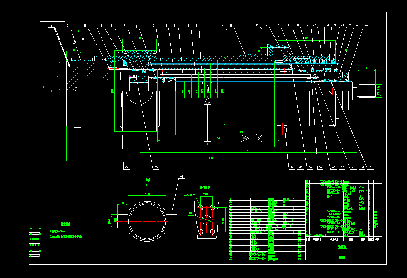Click the center hole of the flange plate view
Viewport: 407px width, 278px height.
click(207, 220)
